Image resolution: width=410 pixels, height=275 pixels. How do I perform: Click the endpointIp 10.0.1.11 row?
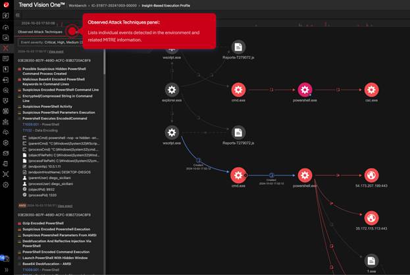click(42, 166)
